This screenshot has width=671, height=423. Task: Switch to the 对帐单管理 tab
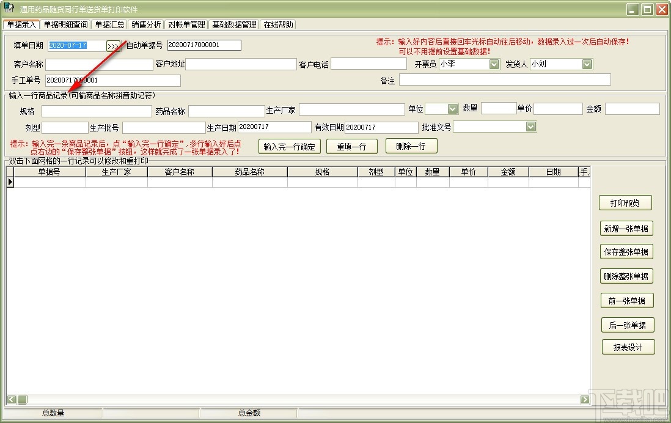click(186, 24)
